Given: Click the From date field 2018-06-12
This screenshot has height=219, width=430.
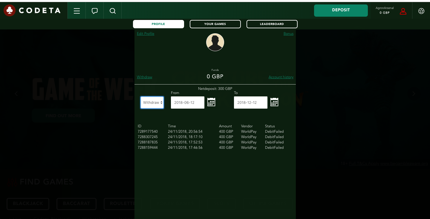Looking at the screenshot, I should pos(188,102).
